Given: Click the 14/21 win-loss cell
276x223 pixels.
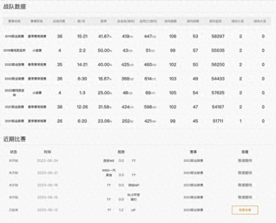Looking at the screenshot, I should (x=82, y=64).
